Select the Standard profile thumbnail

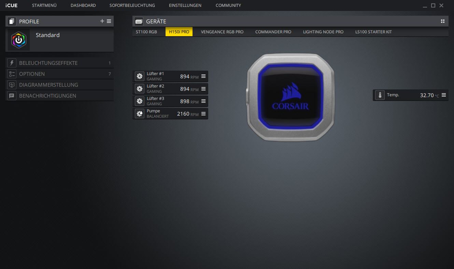pyautogui.click(x=19, y=40)
